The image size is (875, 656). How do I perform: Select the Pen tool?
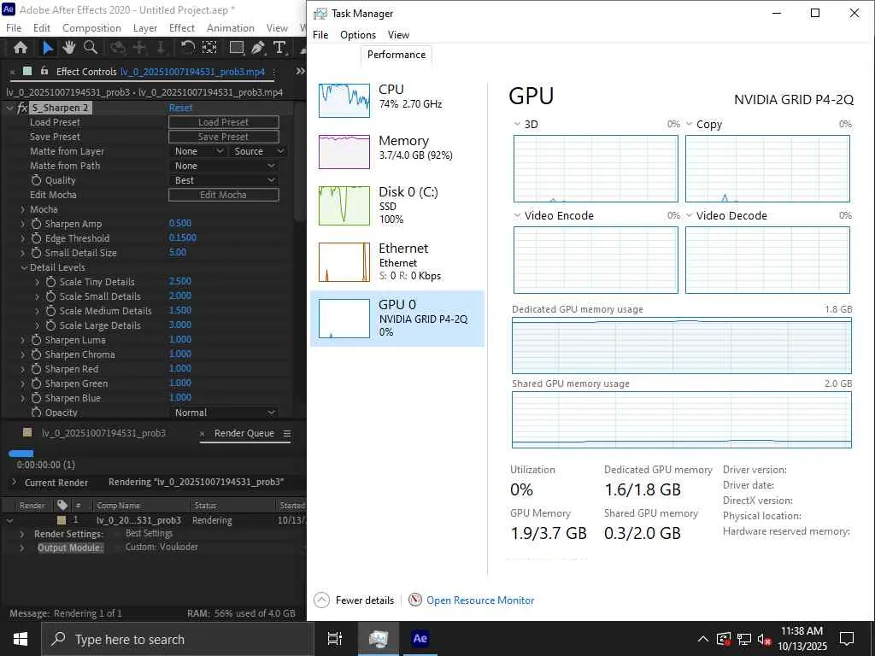pos(258,48)
